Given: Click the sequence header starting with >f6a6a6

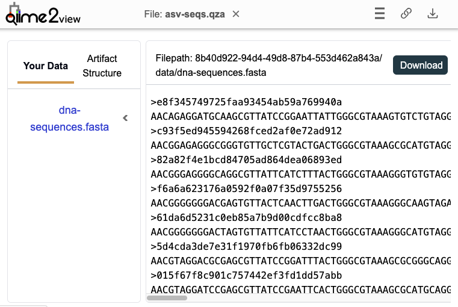Looking at the screenshot, I should [x=246, y=188].
